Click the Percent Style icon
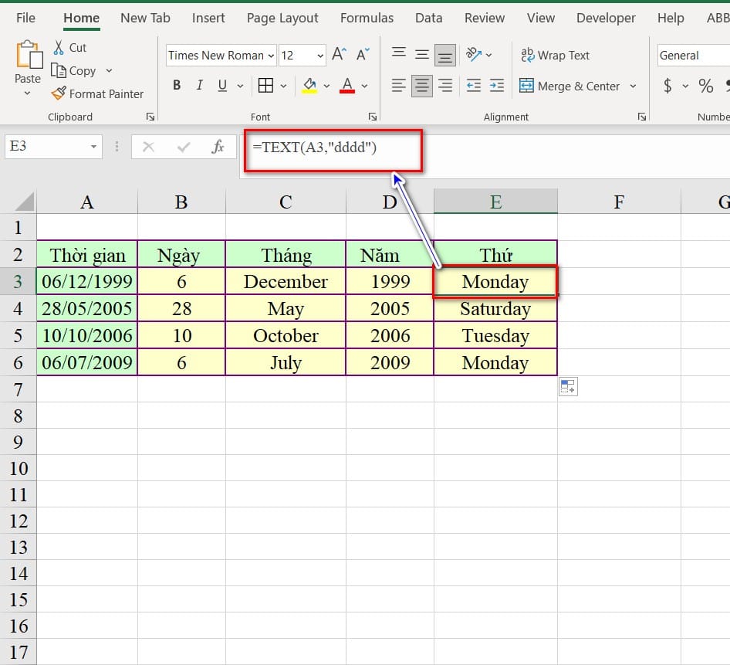Viewport: 730px width, 665px height. (x=705, y=86)
